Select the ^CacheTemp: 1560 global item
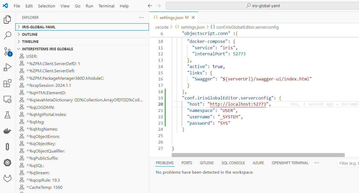Viewport: 359px width, 193px height. pos(44,187)
